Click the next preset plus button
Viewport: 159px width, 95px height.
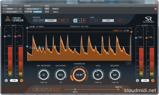pos(28,12)
